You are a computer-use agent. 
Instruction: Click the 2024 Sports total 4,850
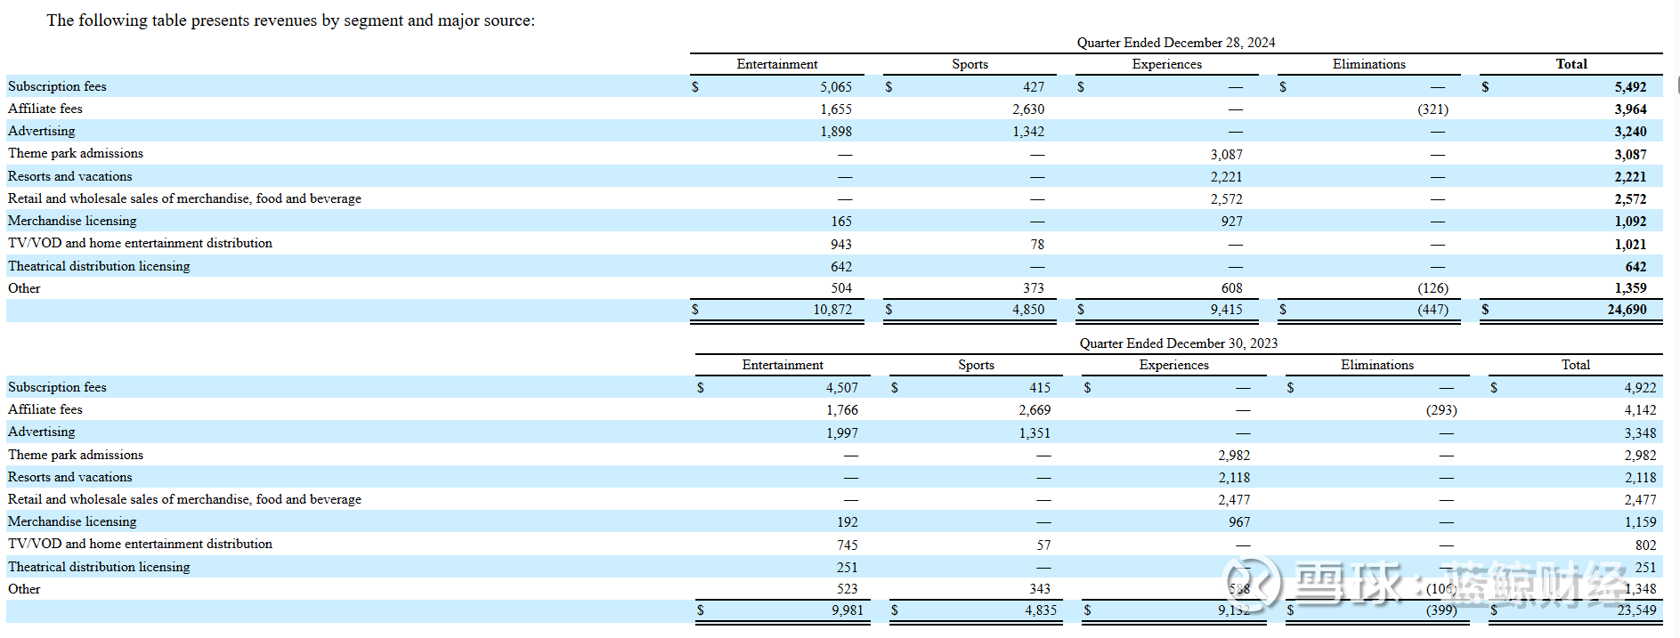click(1027, 310)
